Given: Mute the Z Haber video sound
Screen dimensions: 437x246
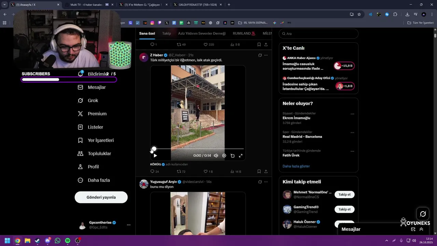Looking at the screenshot, I should pyautogui.click(x=216, y=155).
